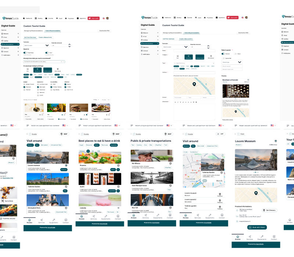Open MAP button on Best places to eat screen

tap(116, 134)
